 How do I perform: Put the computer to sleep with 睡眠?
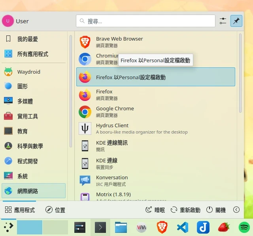click(155, 210)
